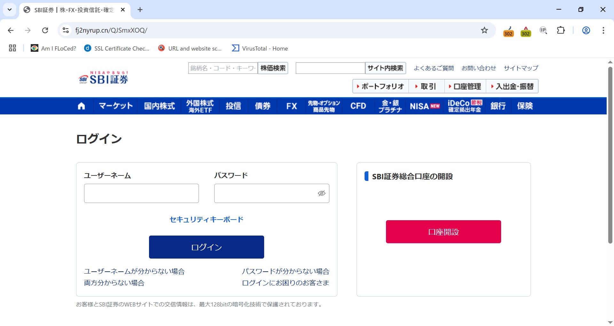Open the Am I FLoCed? bookmark

point(53,48)
